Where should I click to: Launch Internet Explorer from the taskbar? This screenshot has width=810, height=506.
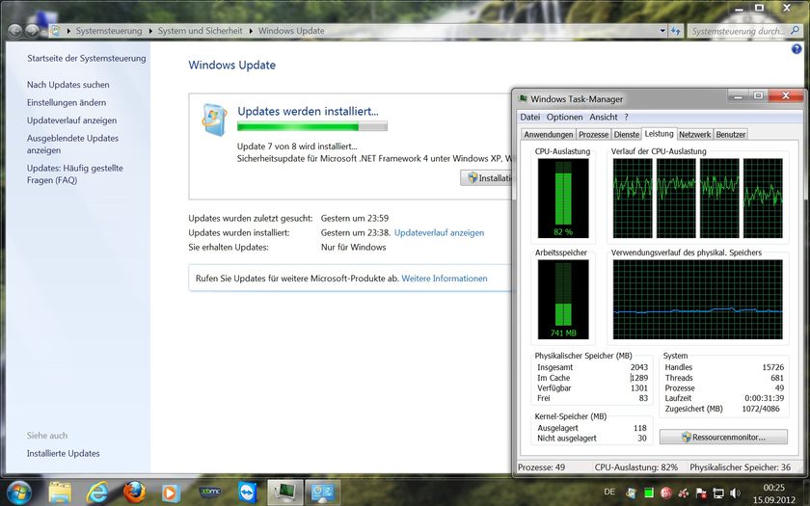(x=97, y=493)
